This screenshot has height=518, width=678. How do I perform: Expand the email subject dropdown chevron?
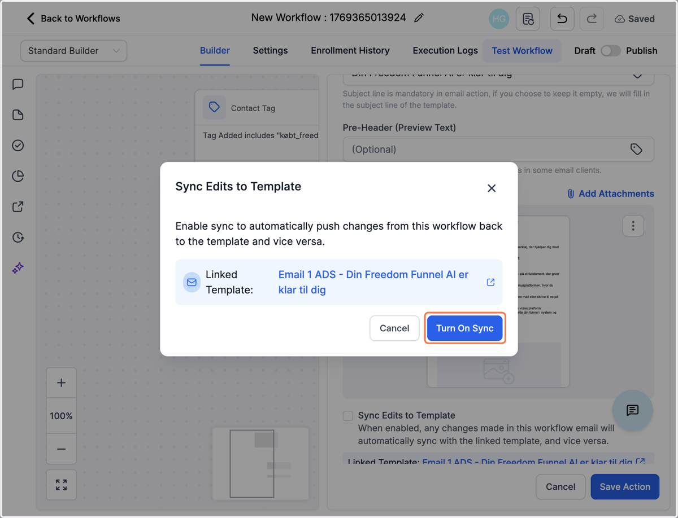[637, 76]
